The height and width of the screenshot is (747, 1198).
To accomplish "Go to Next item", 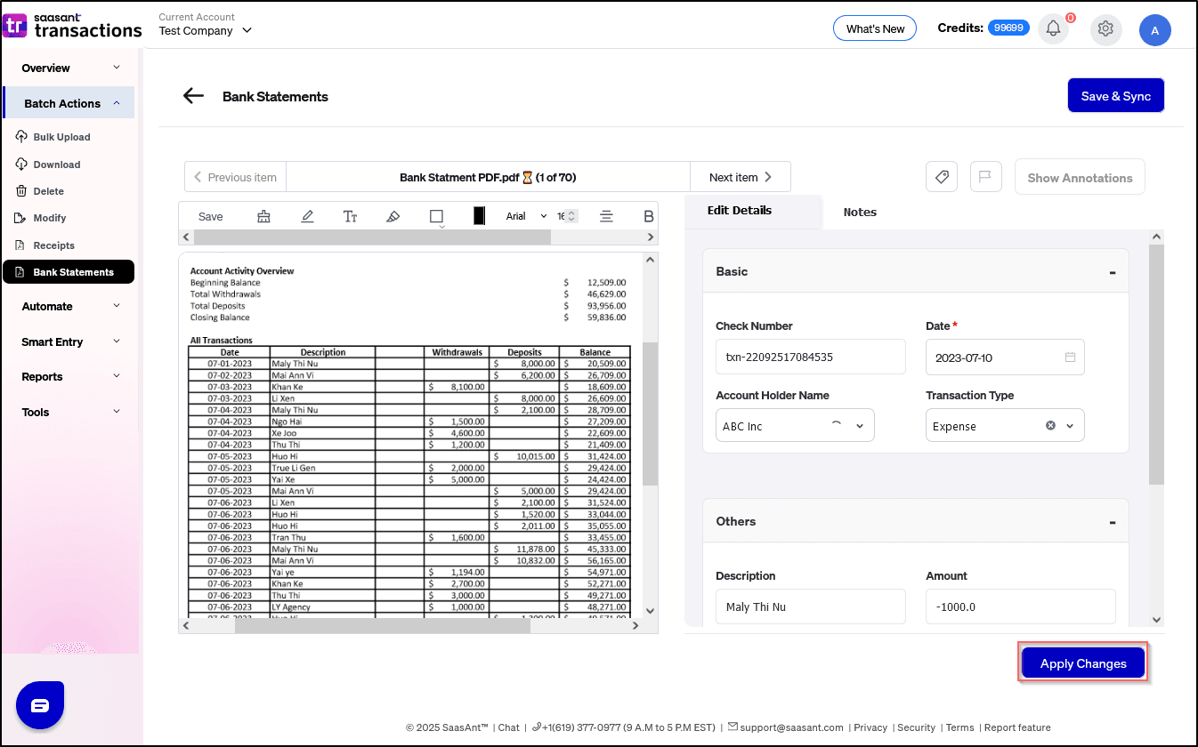I will pos(740,177).
